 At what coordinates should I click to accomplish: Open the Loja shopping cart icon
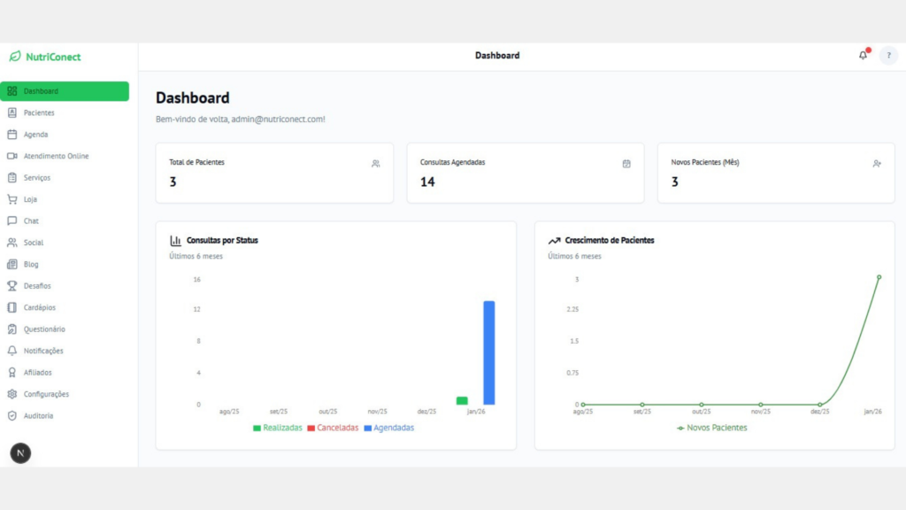tap(12, 199)
